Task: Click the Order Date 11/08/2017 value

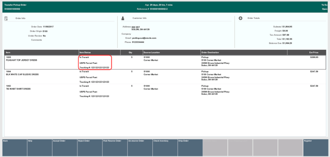Action: 48,27
